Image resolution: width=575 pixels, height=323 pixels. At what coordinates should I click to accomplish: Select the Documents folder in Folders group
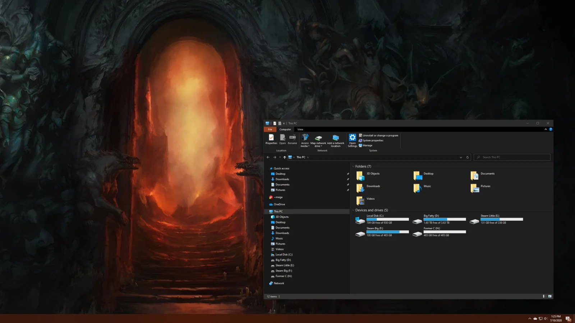pos(483,176)
